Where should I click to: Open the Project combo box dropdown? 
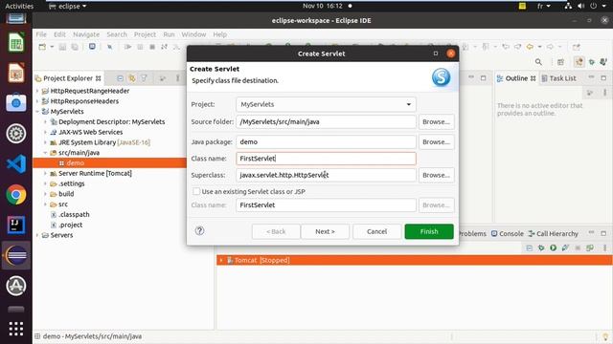pos(409,104)
